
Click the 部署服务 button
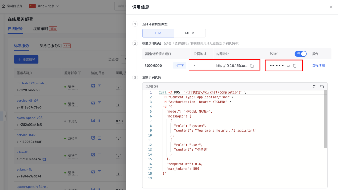(26, 59)
